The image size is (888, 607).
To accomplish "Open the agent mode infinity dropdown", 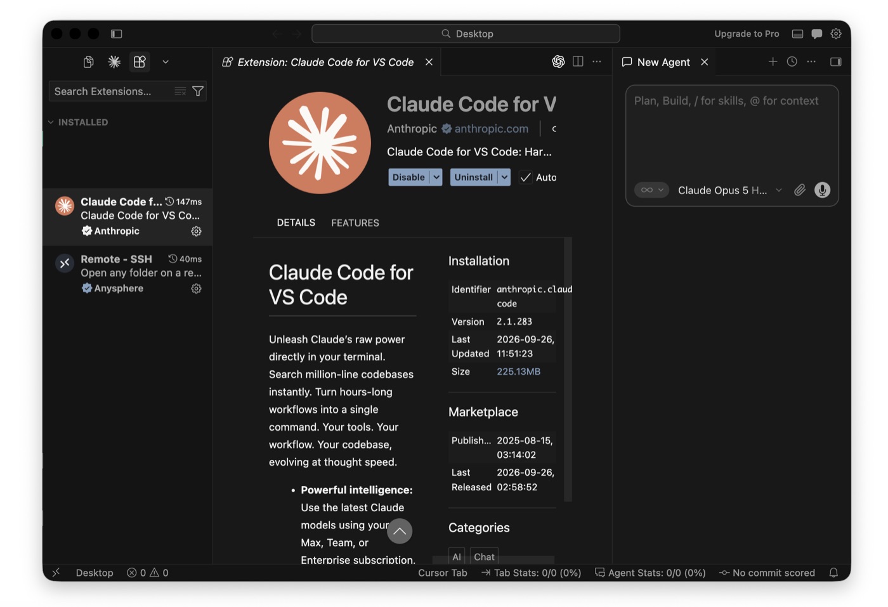I will point(652,190).
